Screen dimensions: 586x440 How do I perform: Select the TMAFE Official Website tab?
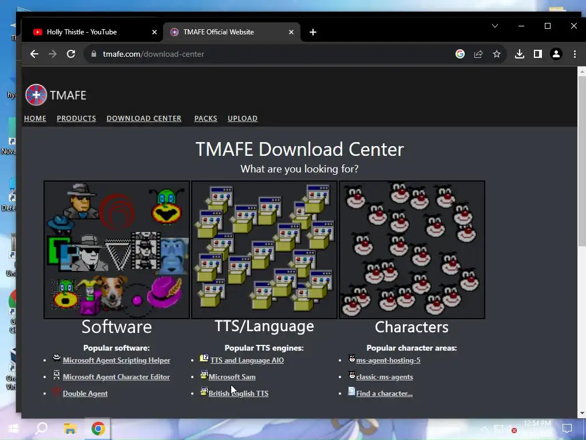(232, 32)
